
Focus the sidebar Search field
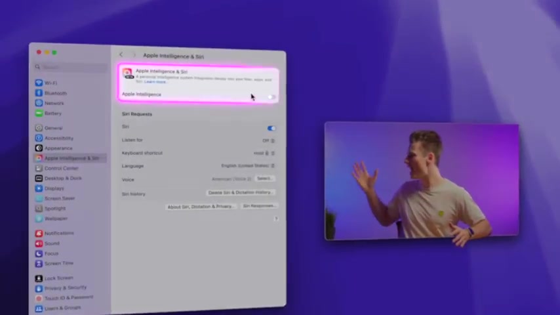point(71,67)
